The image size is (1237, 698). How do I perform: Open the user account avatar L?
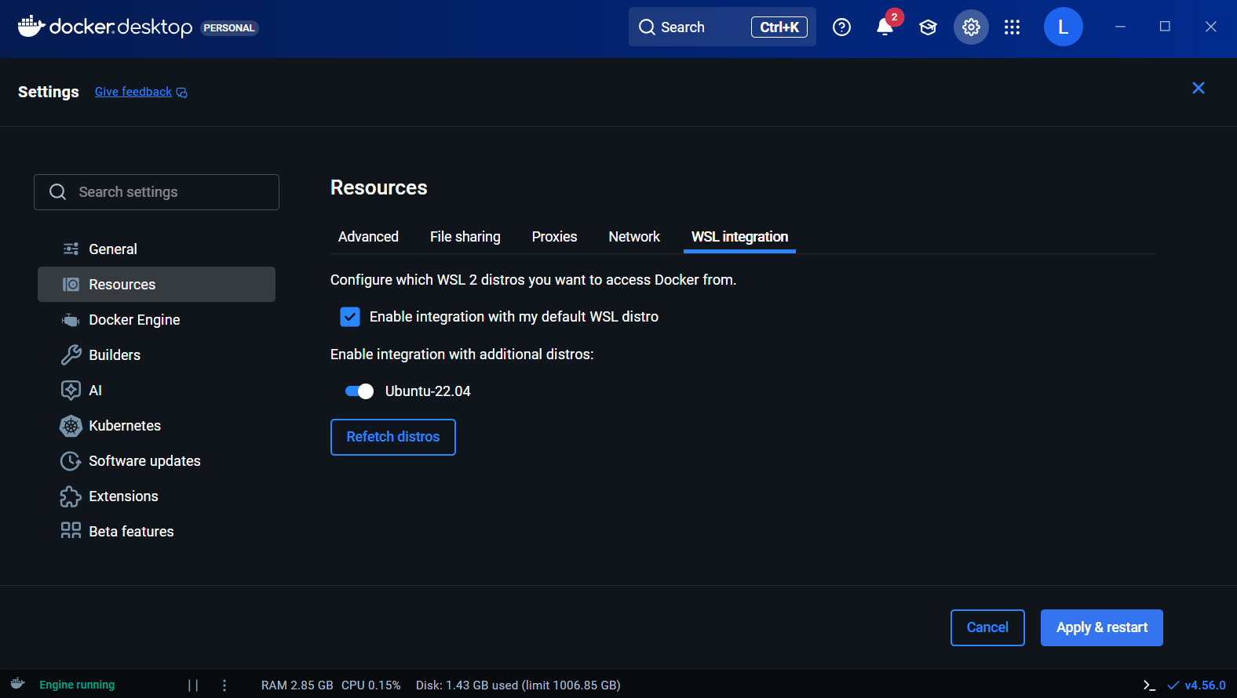click(1063, 27)
